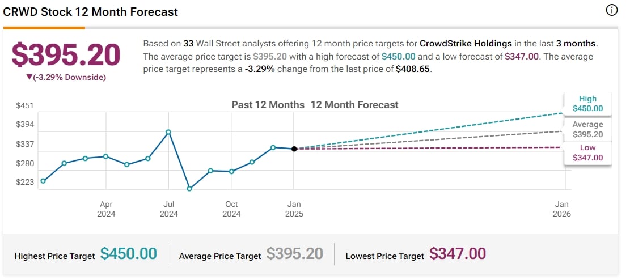Image resolution: width=630 pixels, height=280 pixels.
Task: Click the Average Price Target $395.20 value
Action: point(295,254)
